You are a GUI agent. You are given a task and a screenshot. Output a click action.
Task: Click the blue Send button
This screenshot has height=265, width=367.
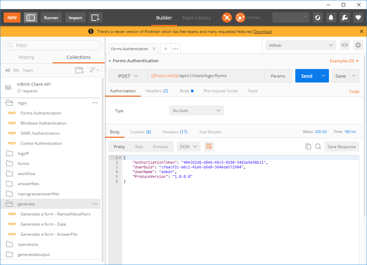click(306, 76)
